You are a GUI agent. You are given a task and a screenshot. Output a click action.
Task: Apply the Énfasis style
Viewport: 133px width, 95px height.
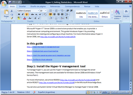105,14
